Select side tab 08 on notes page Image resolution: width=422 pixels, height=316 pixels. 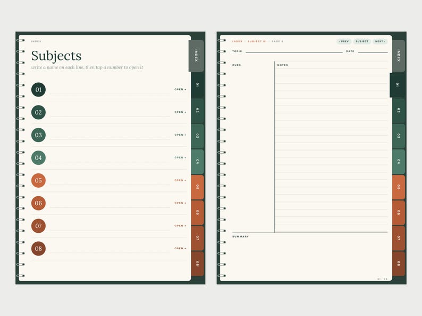click(x=399, y=264)
